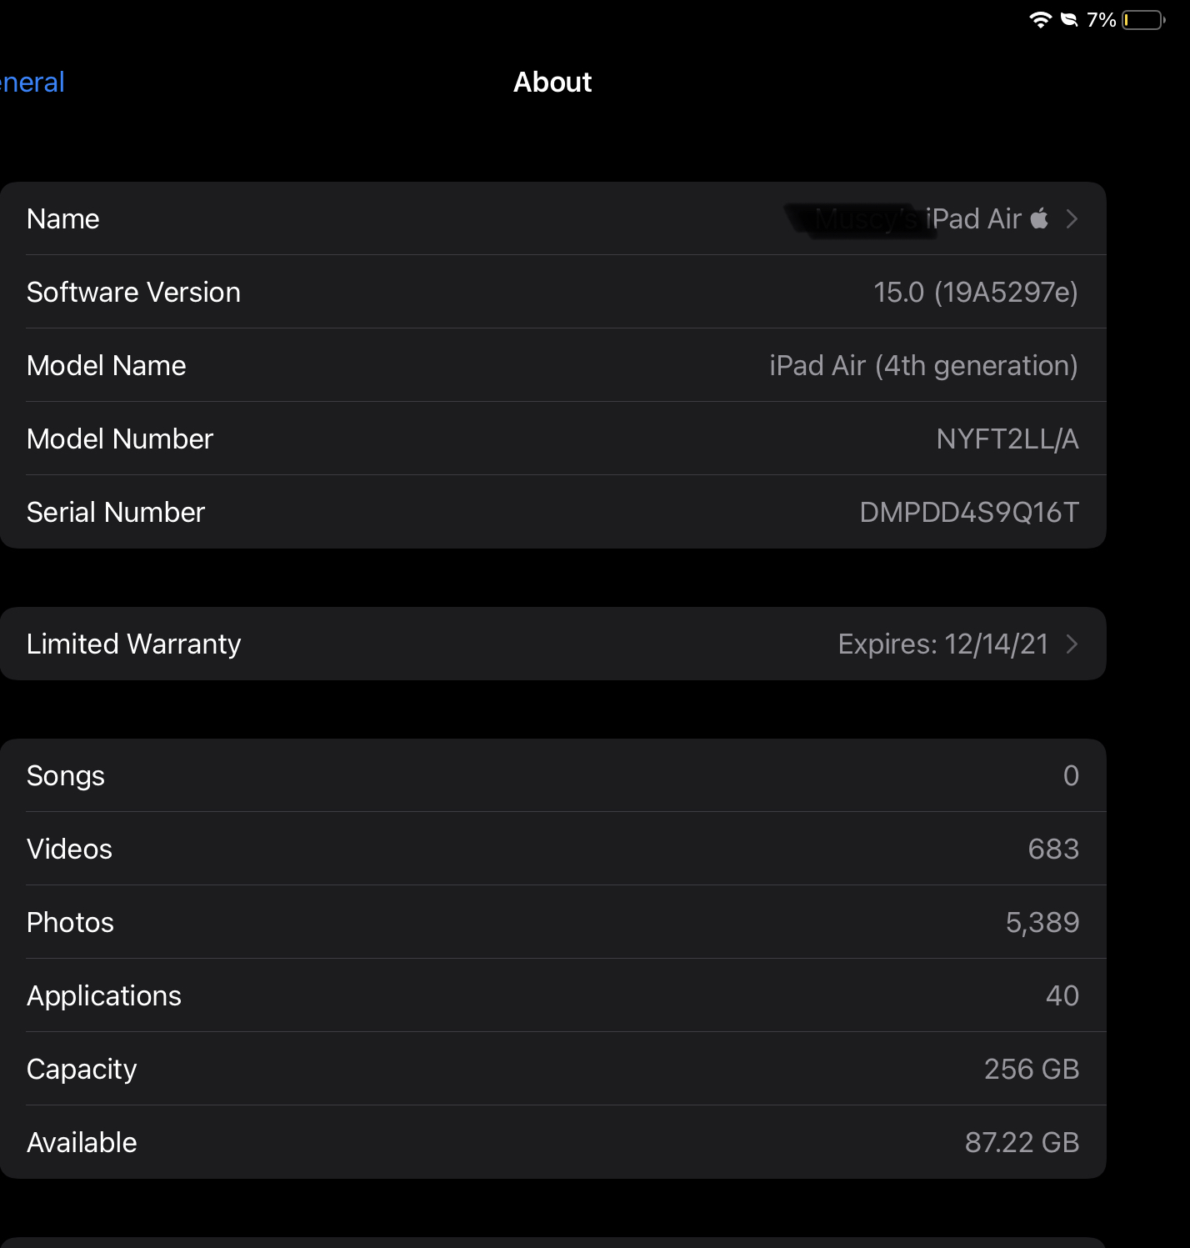This screenshot has height=1248, width=1190.
Task: Tap the Model Number value NYFT2LL/A
Action: (1007, 439)
